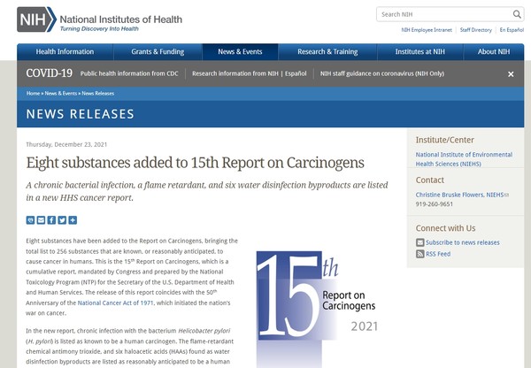Go to News Releases breadcrumb
531x368 pixels.
[98, 94]
